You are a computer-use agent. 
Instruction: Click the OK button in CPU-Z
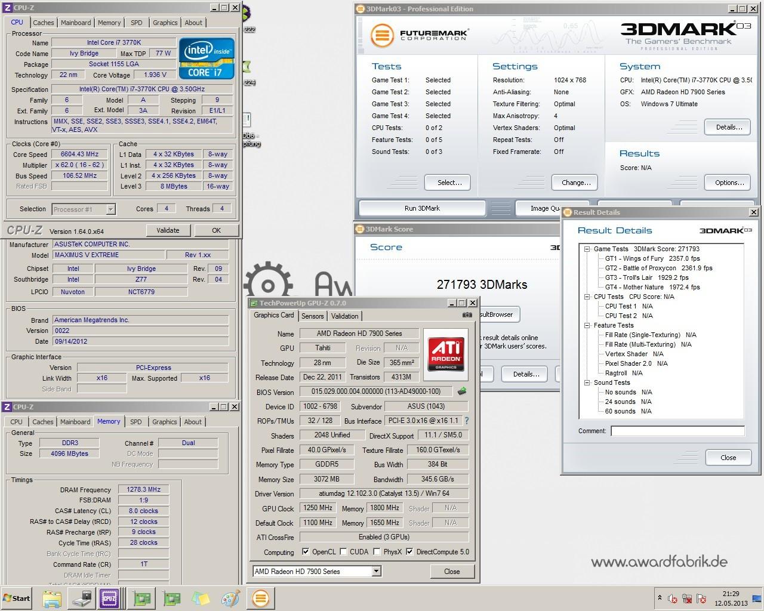point(216,230)
